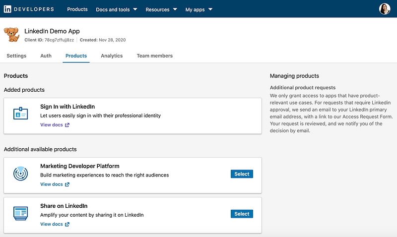The height and width of the screenshot is (237, 397).
Task: Click external link icon under Sign In with LinkedIn
Action: 67,125
